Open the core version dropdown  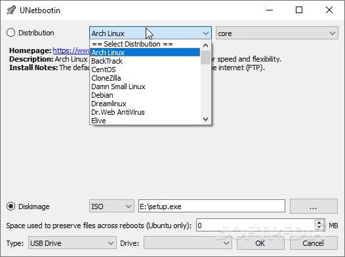coord(277,33)
